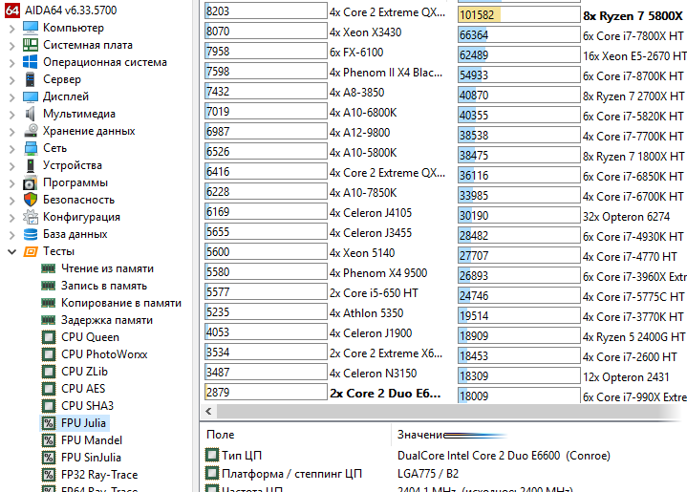The image size is (687, 492).
Task: Select the 4x Celeron J4105 row
Action: tap(371, 213)
